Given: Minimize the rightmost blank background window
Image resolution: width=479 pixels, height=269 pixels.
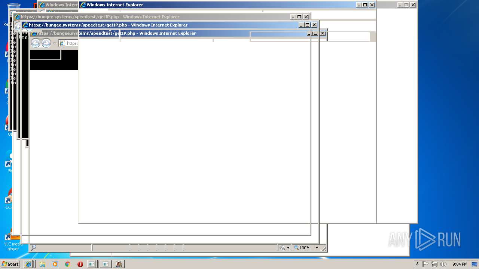Looking at the screenshot, I should (x=400, y=5).
